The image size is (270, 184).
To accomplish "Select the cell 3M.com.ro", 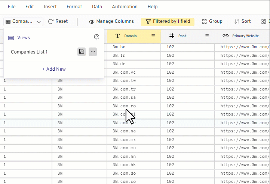I will pos(134,106).
